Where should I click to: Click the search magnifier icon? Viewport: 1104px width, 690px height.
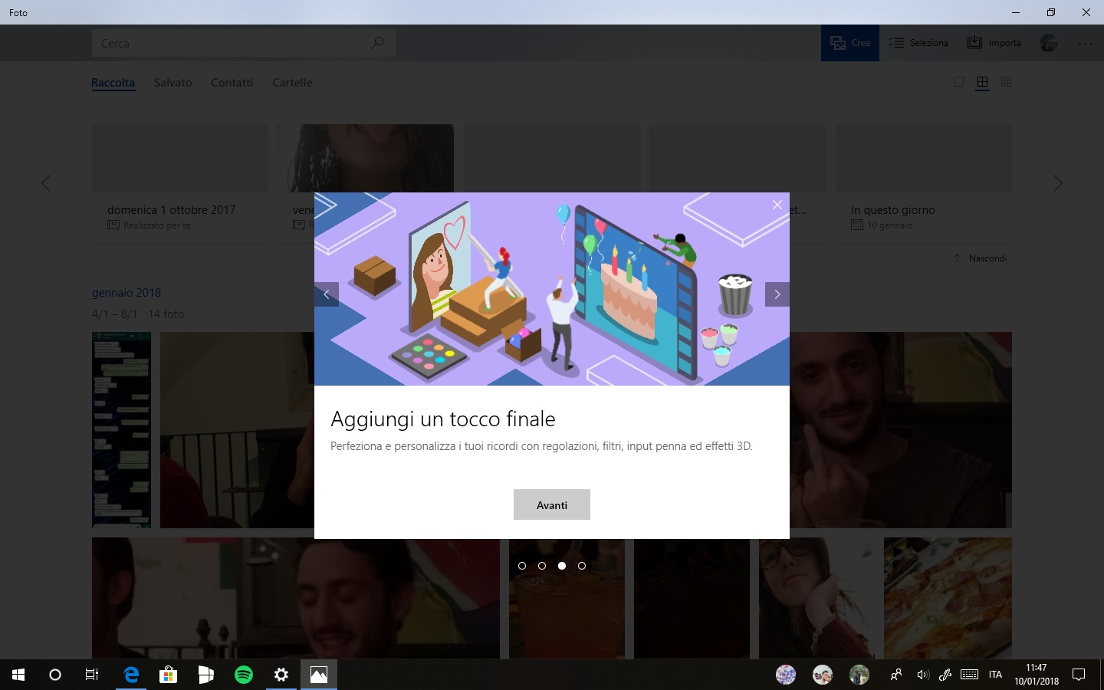coord(377,43)
